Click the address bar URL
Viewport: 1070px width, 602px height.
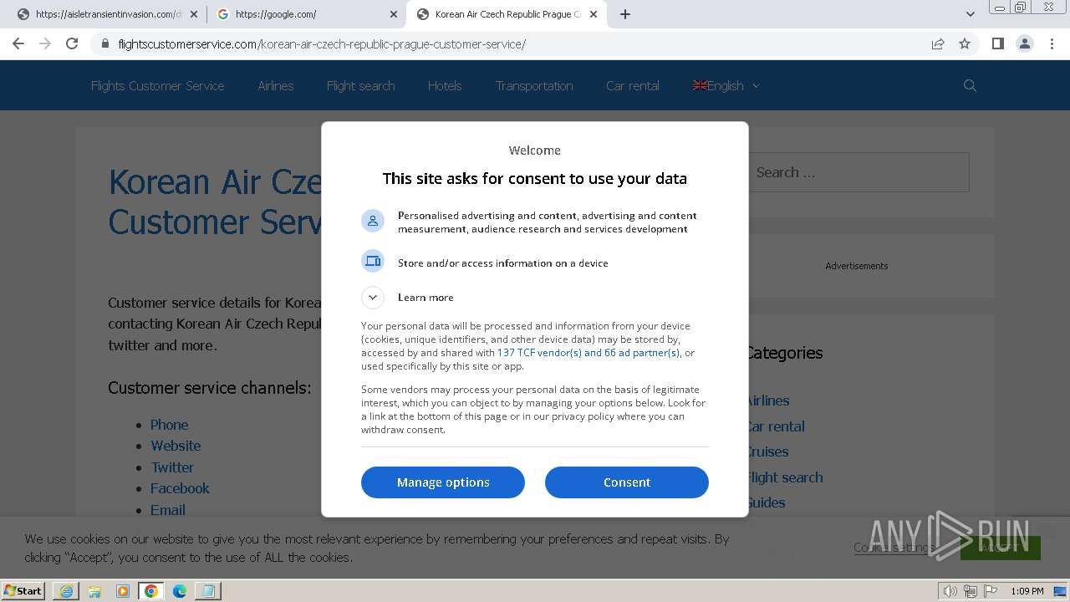[x=322, y=44]
